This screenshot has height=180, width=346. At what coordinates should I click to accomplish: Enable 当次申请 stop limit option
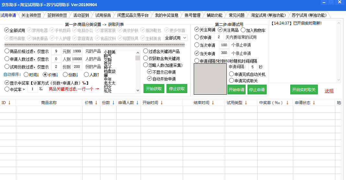click(204, 45)
